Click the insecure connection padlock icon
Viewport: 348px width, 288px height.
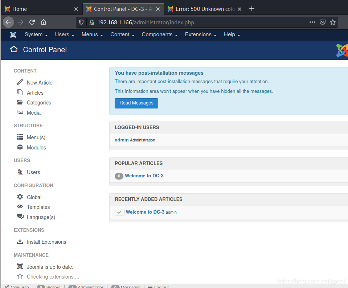(92, 22)
